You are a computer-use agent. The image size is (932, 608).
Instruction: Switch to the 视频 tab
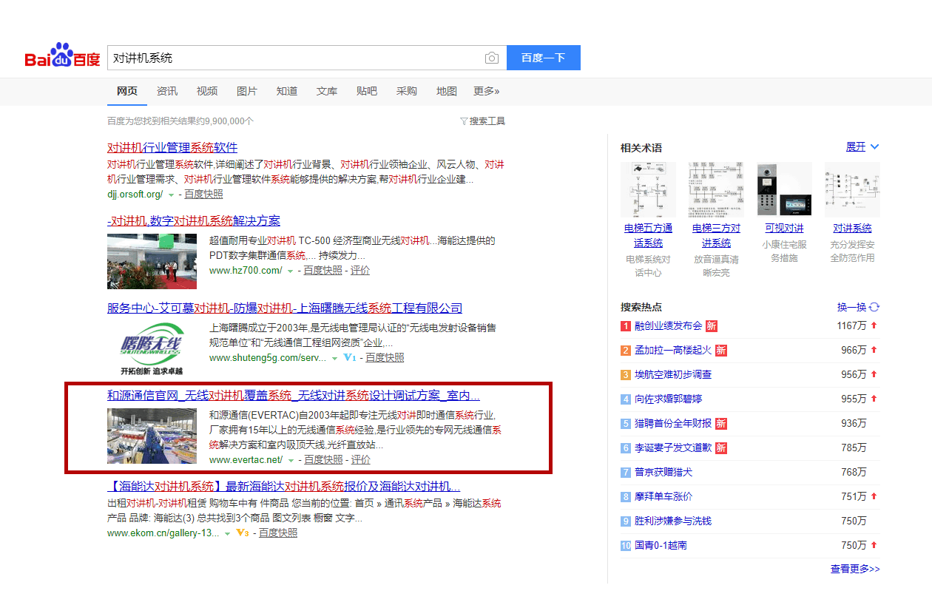click(x=207, y=91)
